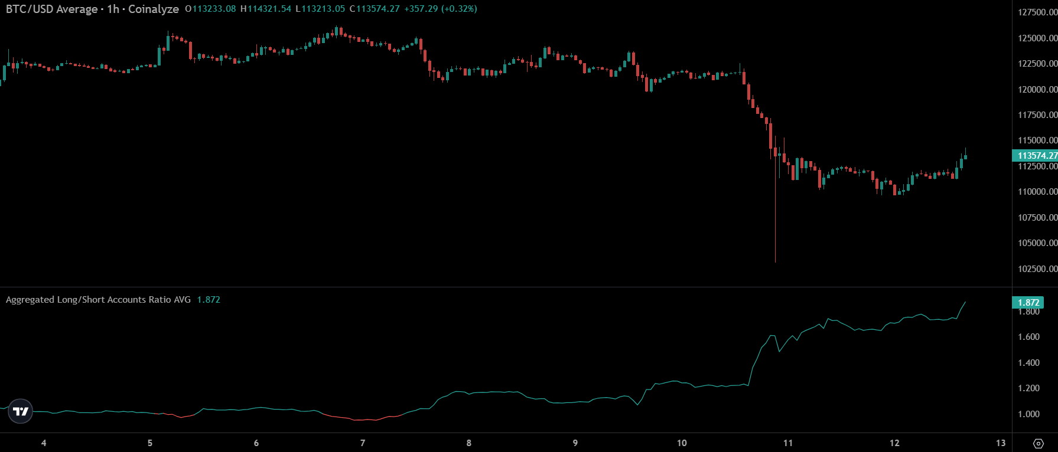The width and height of the screenshot is (1058, 452).
Task: Open chart settings gear icon
Action: 1038,443
